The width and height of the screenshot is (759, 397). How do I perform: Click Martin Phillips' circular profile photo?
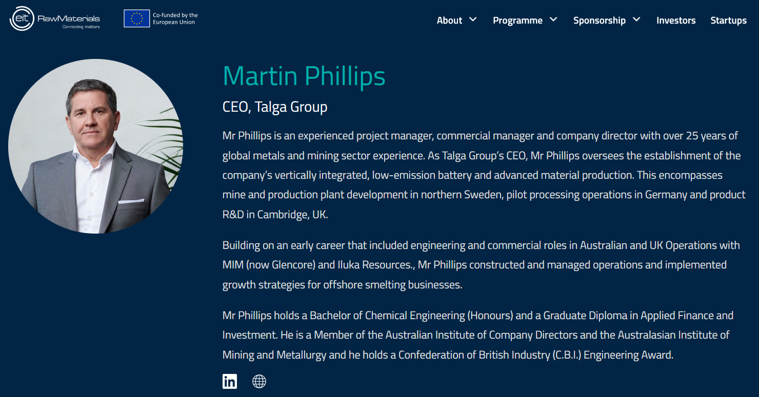tap(95, 147)
